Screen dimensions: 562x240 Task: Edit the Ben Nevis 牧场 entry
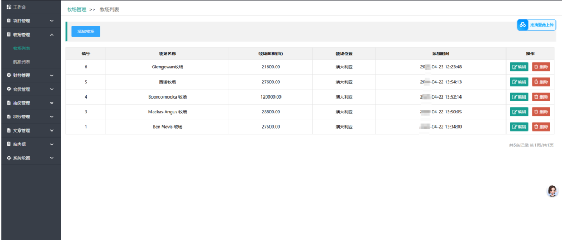(519, 127)
